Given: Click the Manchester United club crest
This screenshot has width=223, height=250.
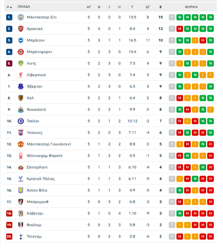Looking at the screenshot, I should coord(21,144).
